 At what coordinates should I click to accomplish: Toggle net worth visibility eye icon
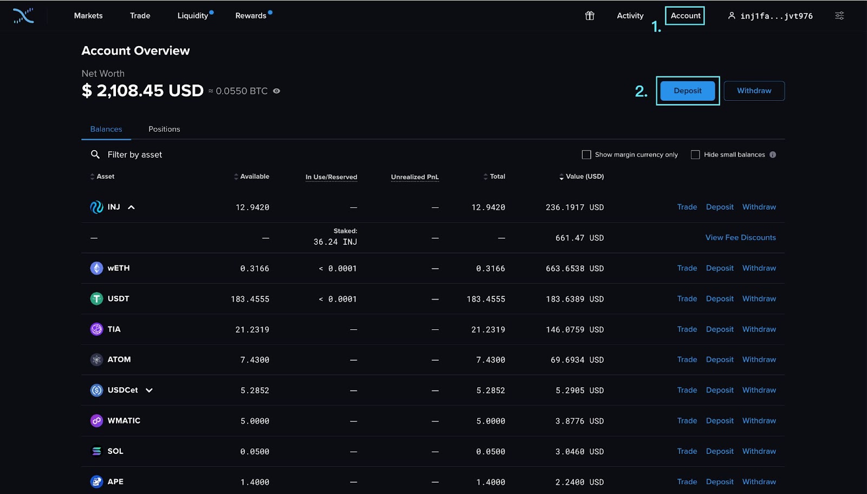pyautogui.click(x=276, y=91)
